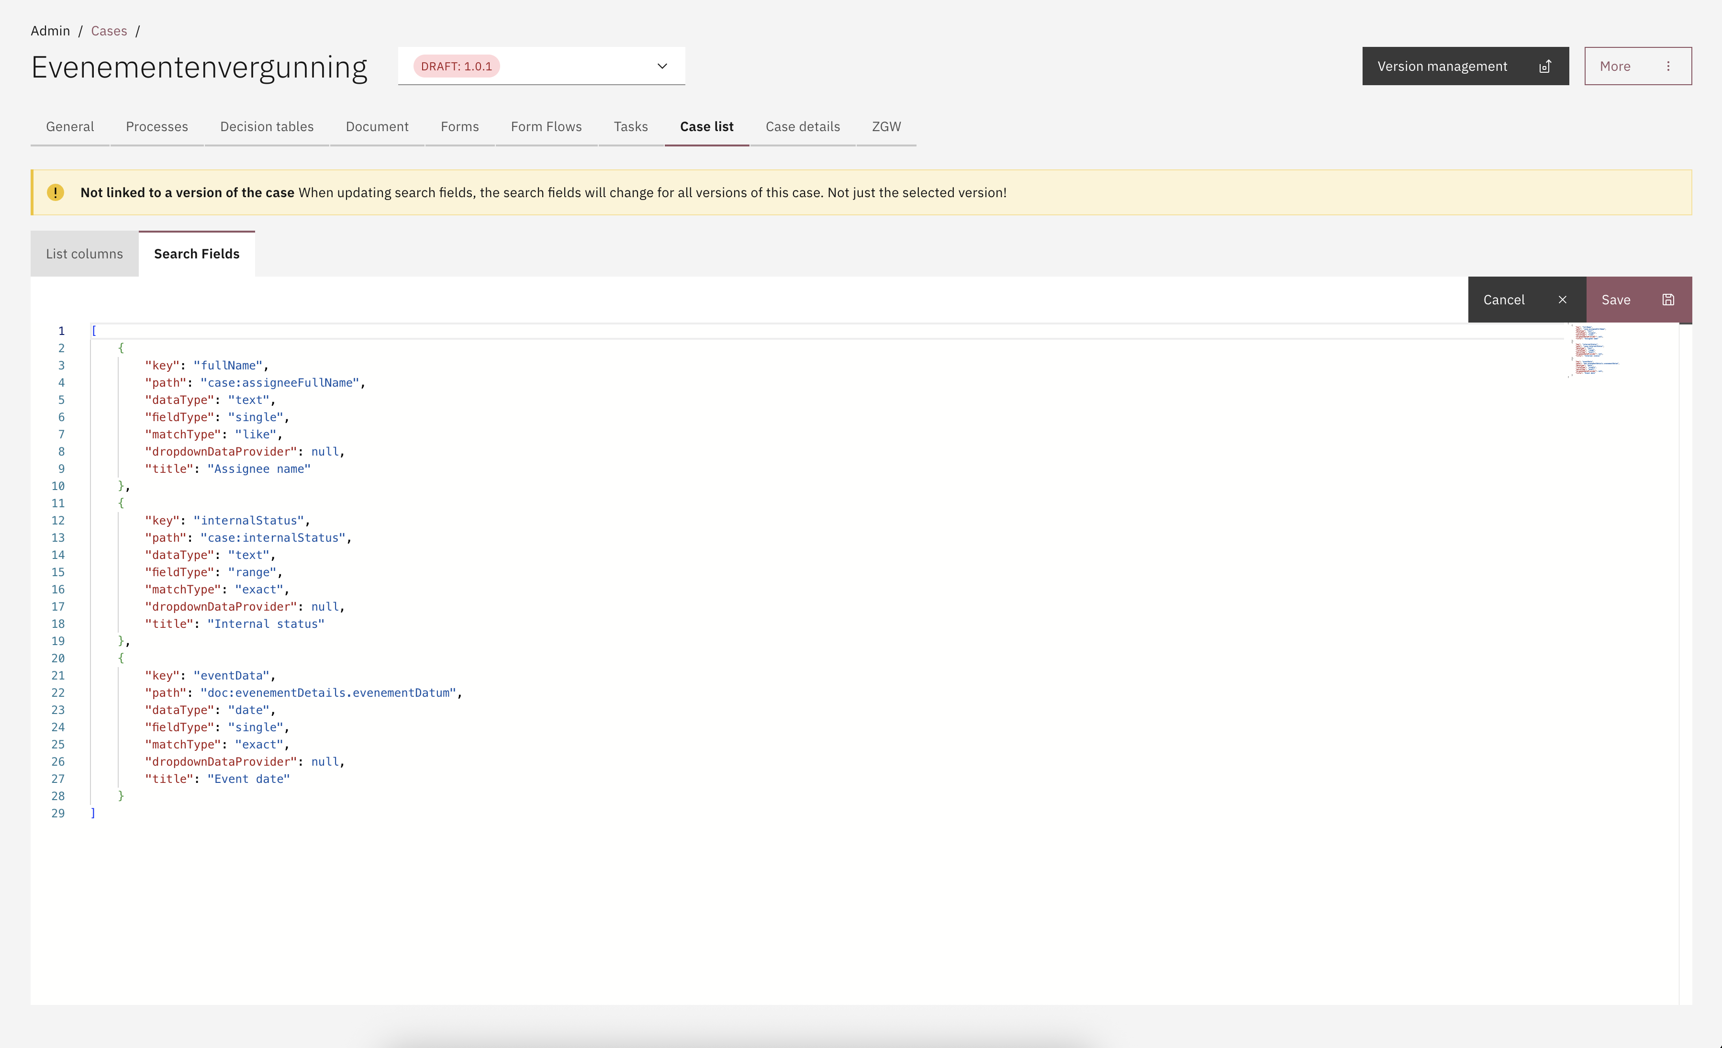Click the Cancel button
Viewport: 1722px width, 1048px height.
tap(1504, 300)
